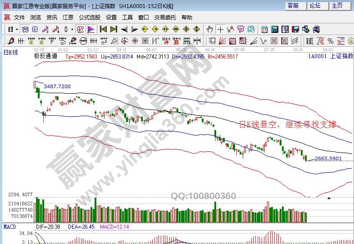Open the 公式选股 menu
Image resolution: width=354 pixels, height=244 pixels.
tap(90, 18)
